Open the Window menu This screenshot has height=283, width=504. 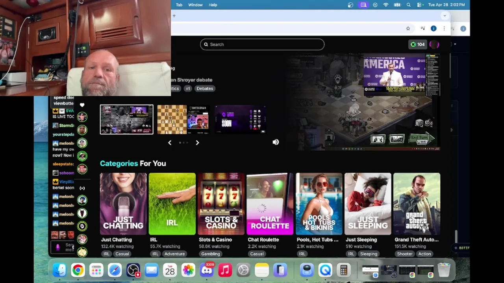[195, 5]
